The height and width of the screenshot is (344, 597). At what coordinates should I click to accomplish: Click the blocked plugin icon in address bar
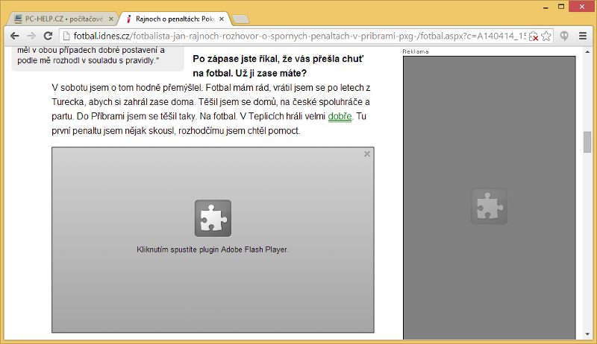[x=533, y=36]
